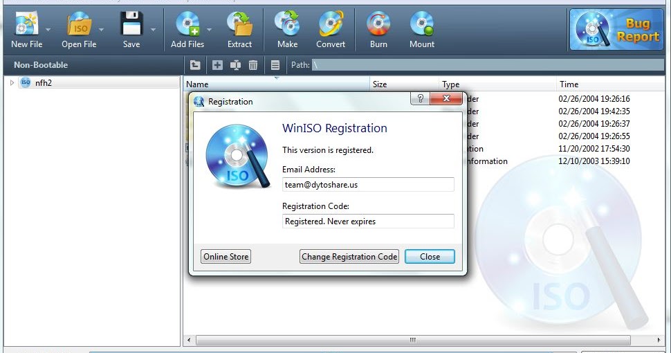Select the 02/26/2004 19:26:16 row
Image resolution: width=671 pixels, height=353 pixels.
click(x=594, y=98)
